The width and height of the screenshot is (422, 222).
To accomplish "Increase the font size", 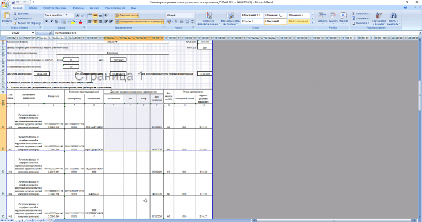I will click(77, 15).
